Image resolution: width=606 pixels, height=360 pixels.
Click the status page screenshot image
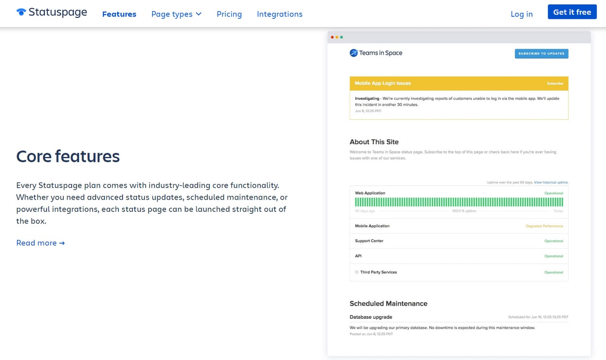tap(459, 194)
